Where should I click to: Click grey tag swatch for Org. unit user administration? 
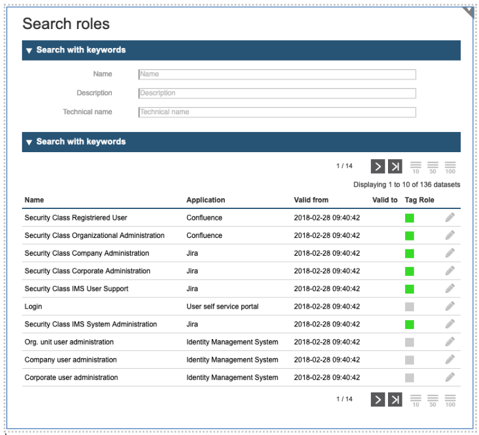409,342
